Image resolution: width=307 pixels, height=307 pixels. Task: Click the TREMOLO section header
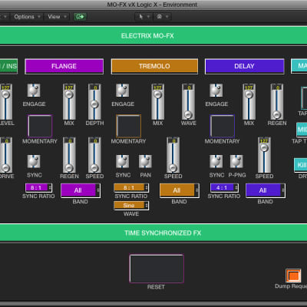pyautogui.click(x=154, y=66)
